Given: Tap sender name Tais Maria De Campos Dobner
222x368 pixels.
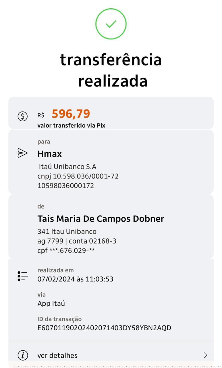Looking at the screenshot, I should 101,218.
